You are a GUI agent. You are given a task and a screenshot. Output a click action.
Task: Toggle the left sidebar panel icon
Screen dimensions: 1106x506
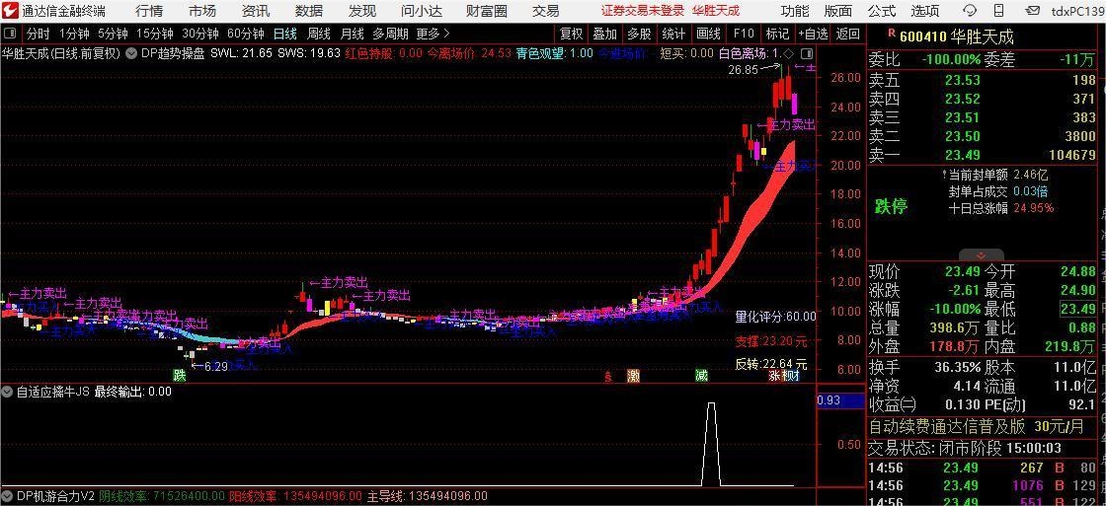pyautogui.click(x=10, y=34)
